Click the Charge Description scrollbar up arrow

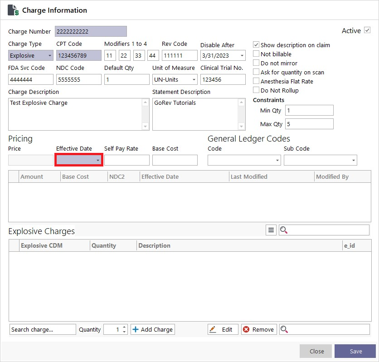click(145, 102)
